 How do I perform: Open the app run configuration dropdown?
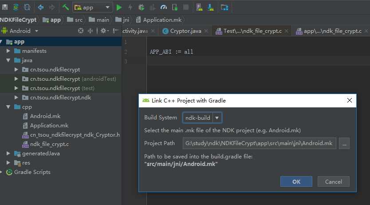click(92, 8)
